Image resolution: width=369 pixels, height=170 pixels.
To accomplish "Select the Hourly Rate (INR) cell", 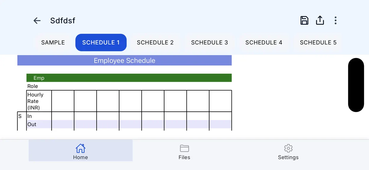I will 39,101.
